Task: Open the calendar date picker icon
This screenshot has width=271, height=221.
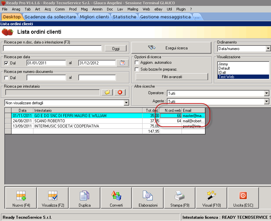Action: click(123, 63)
